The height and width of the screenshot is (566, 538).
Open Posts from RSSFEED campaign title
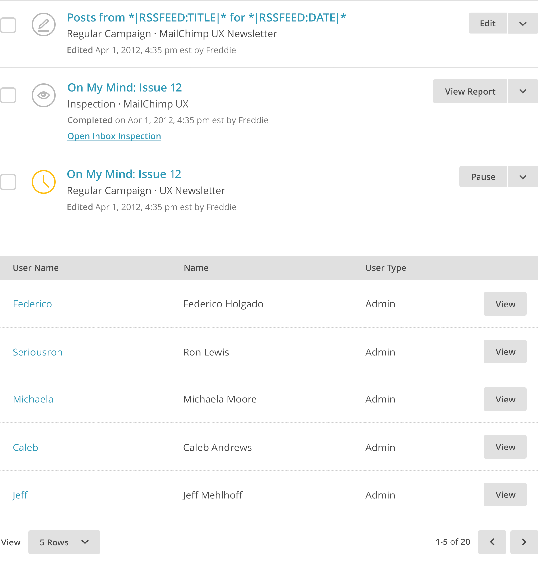tap(207, 18)
